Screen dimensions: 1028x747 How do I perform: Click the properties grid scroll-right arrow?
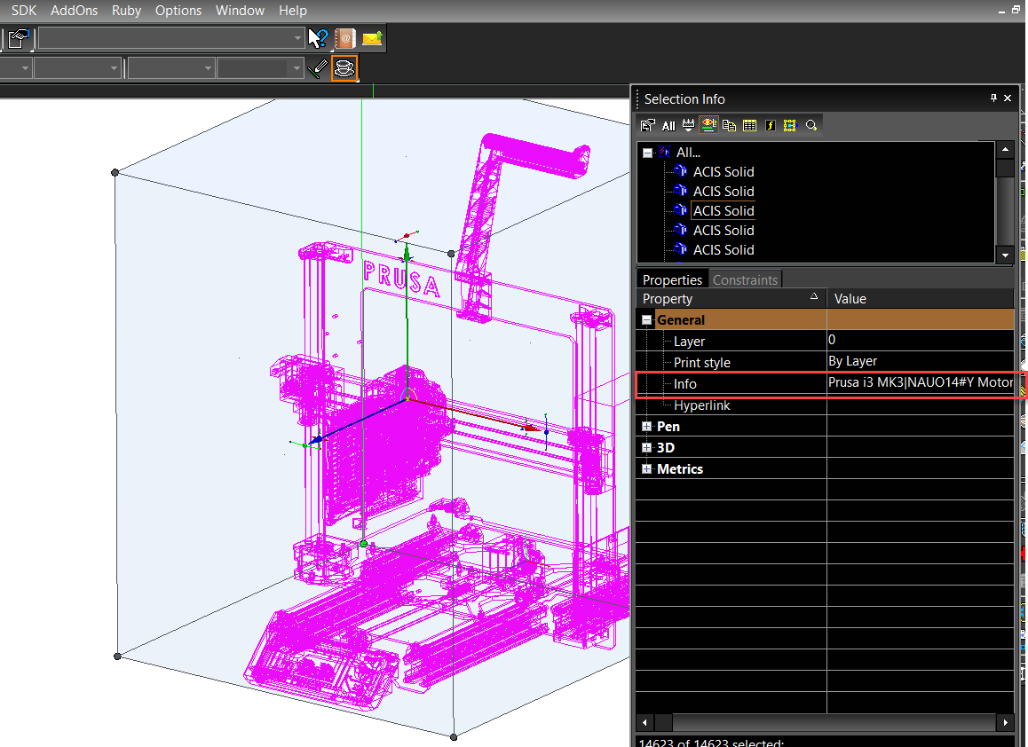point(1005,723)
